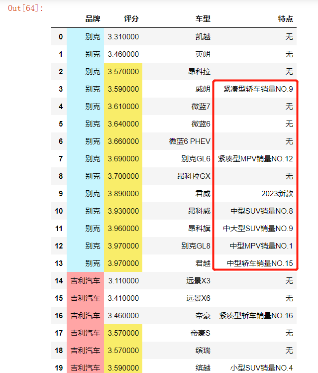Click score cell 3.610000
Screen dimensions: 318x373
tap(123, 107)
